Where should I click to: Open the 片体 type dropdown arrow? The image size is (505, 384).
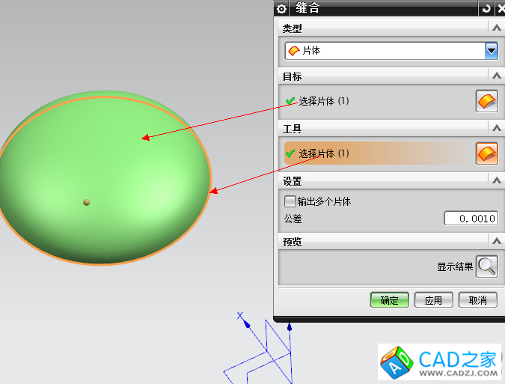point(492,51)
